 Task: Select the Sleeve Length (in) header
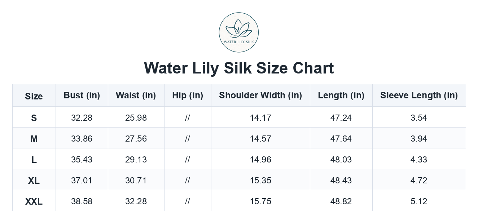419,95
